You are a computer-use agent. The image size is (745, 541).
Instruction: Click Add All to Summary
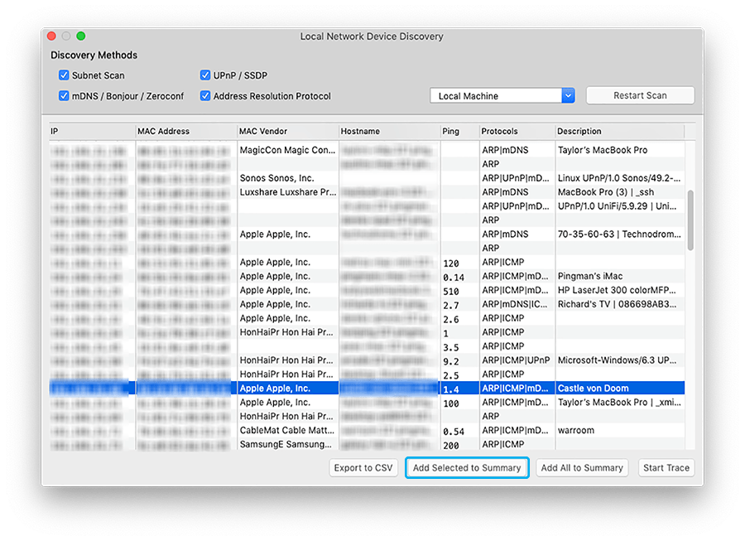(582, 467)
